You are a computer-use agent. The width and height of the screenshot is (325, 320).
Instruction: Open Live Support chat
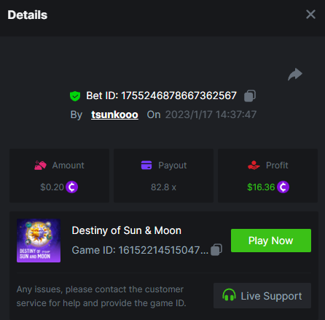pyautogui.click(x=262, y=296)
